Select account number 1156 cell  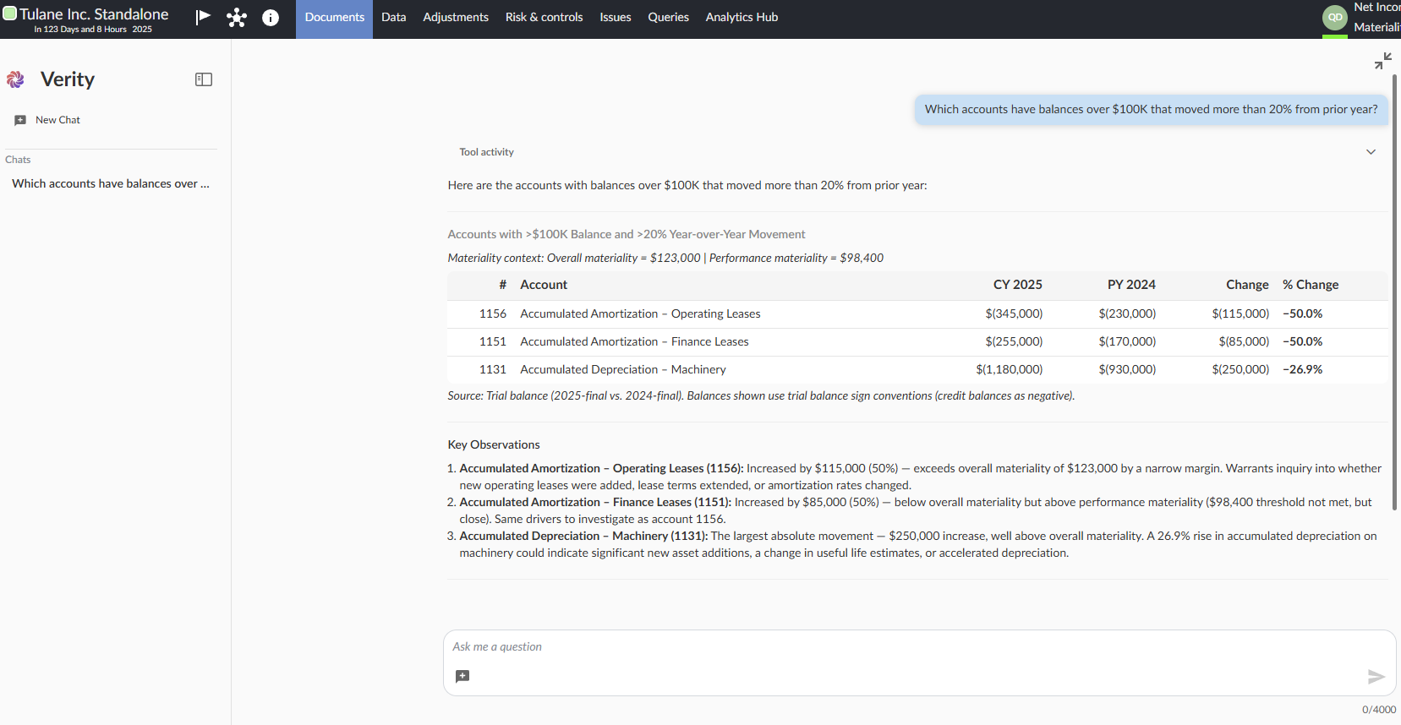(492, 313)
